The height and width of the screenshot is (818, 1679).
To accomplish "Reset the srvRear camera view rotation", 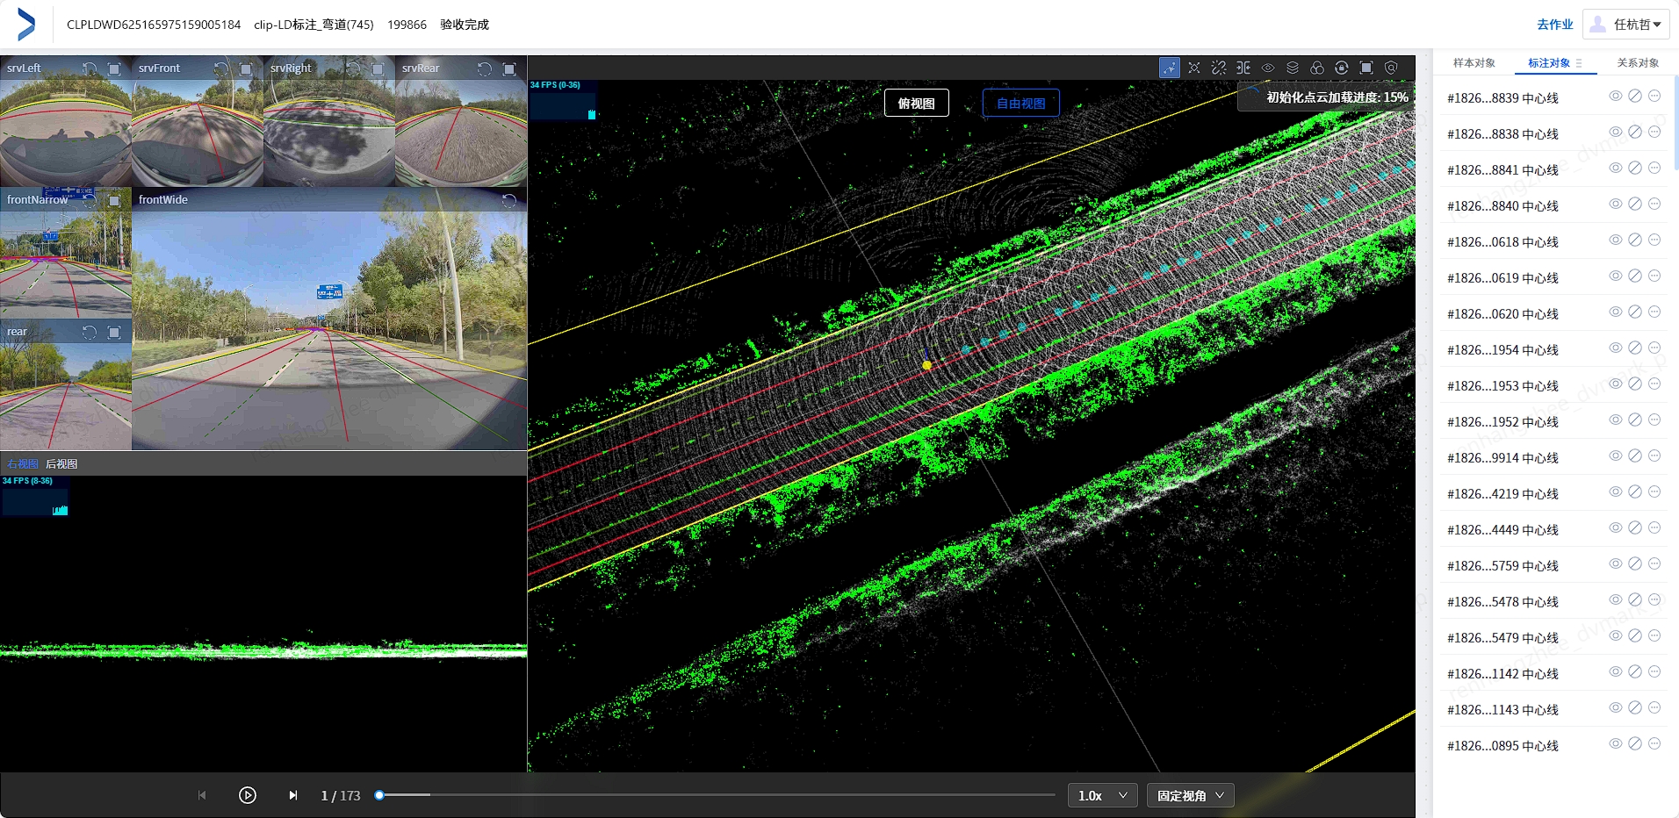I will tap(484, 68).
